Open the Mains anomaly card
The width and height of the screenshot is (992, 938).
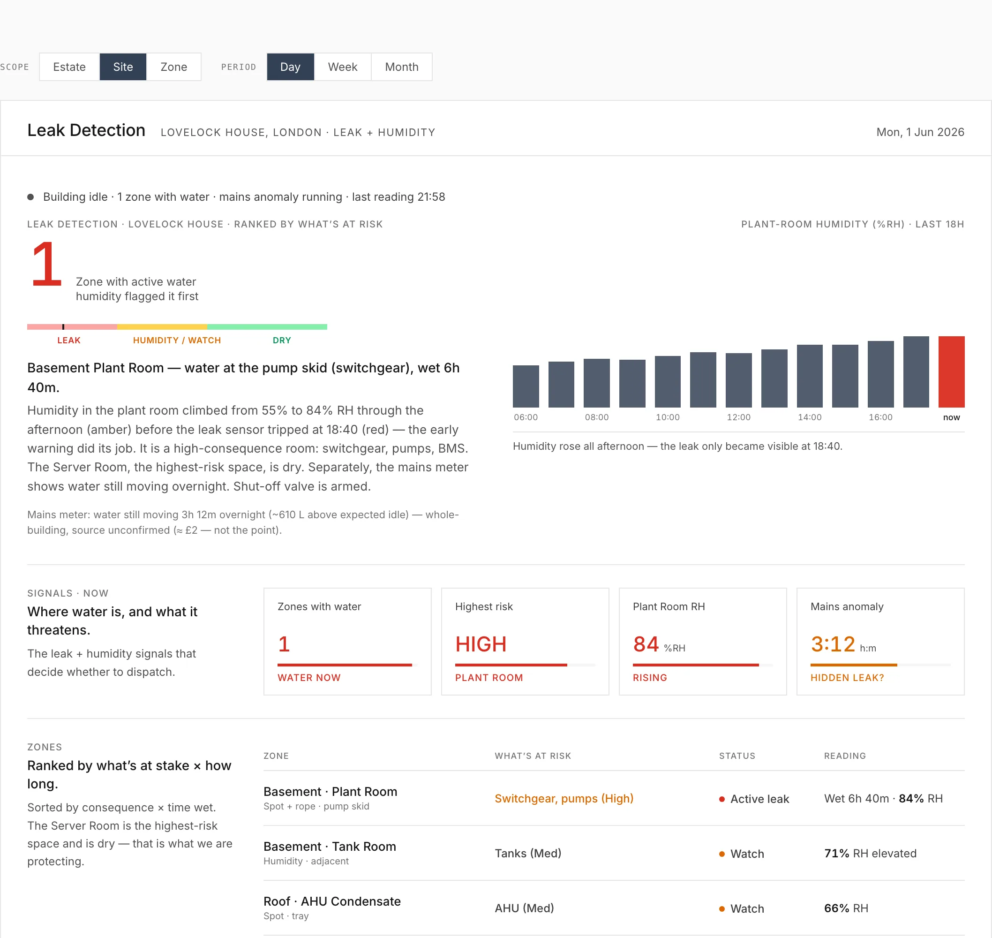[x=880, y=642]
